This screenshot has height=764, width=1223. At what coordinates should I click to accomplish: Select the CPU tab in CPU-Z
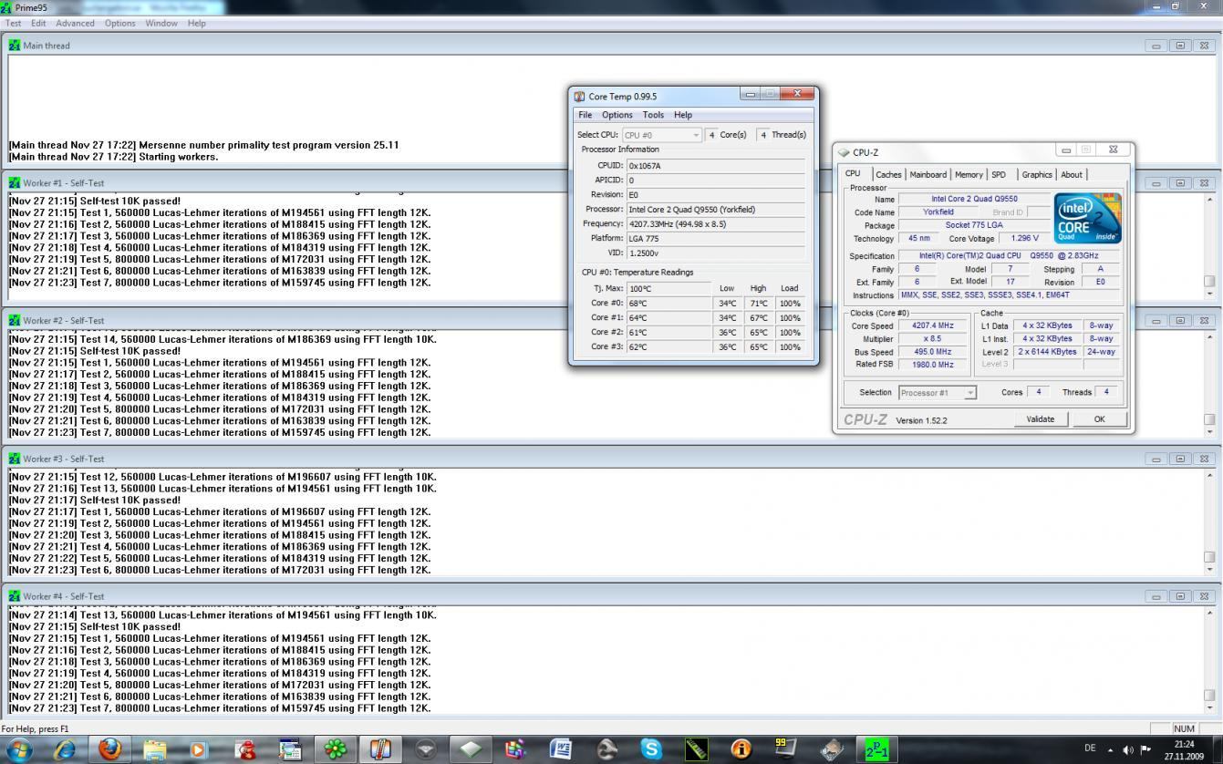pos(853,173)
